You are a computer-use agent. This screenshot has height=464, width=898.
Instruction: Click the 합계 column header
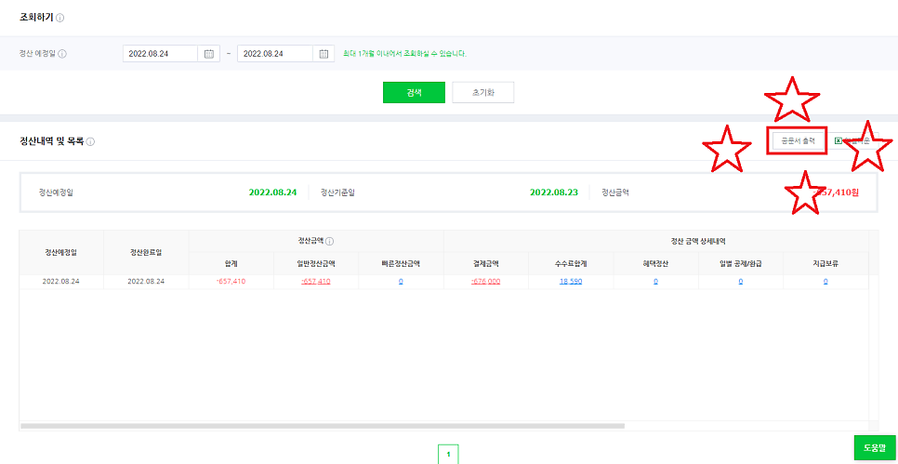tap(231, 264)
